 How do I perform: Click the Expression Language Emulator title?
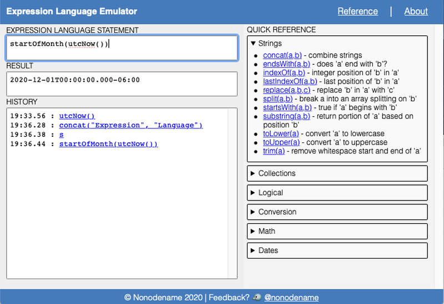click(x=72, y=11)
